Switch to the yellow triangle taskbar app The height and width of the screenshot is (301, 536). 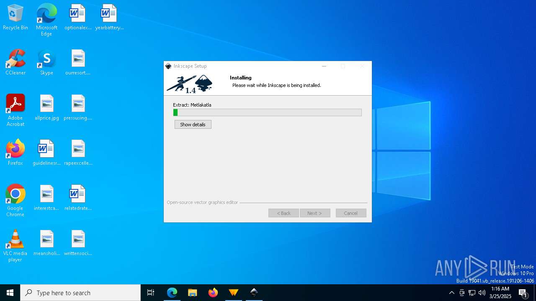coord(233,293)
